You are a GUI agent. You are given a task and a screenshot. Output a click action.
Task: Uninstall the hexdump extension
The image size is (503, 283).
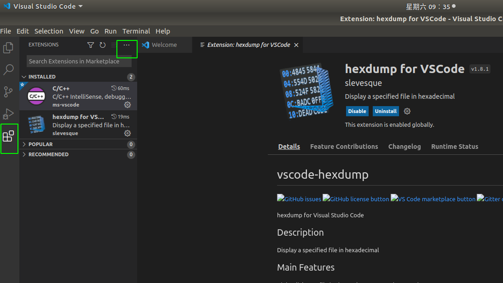(x=386, y=111)
